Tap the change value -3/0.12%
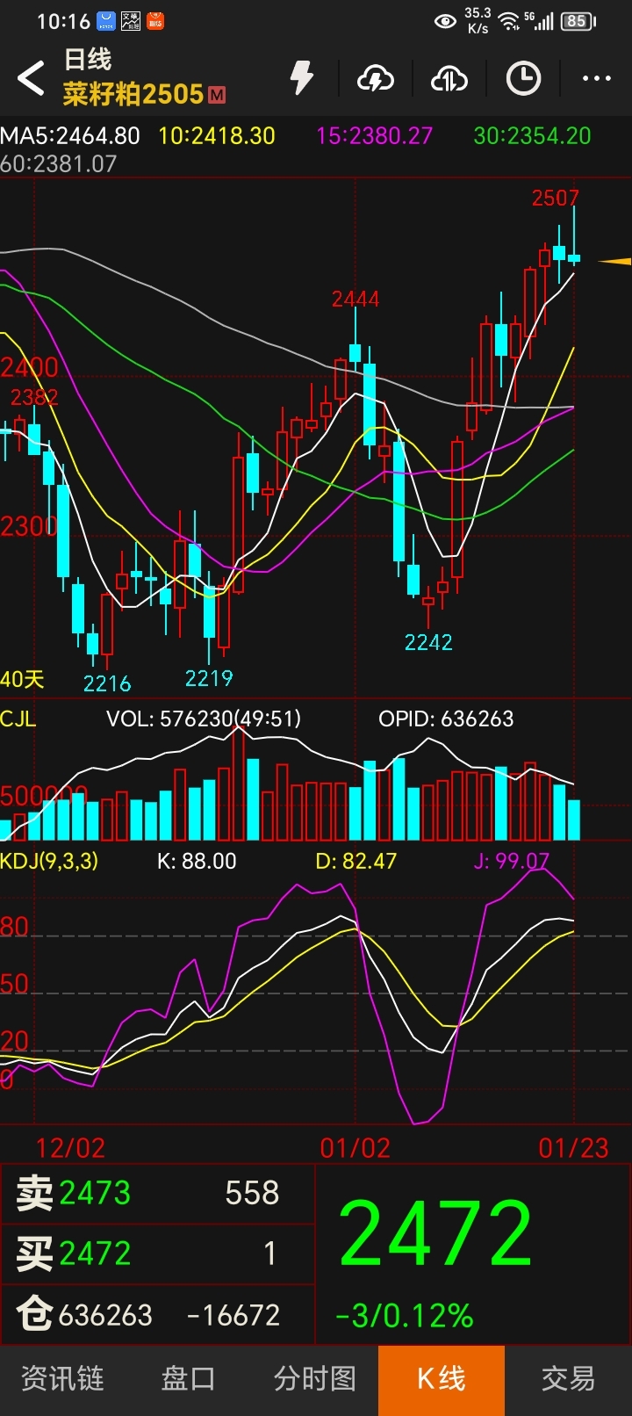Screen dimensions: 632x1416 405,1315
